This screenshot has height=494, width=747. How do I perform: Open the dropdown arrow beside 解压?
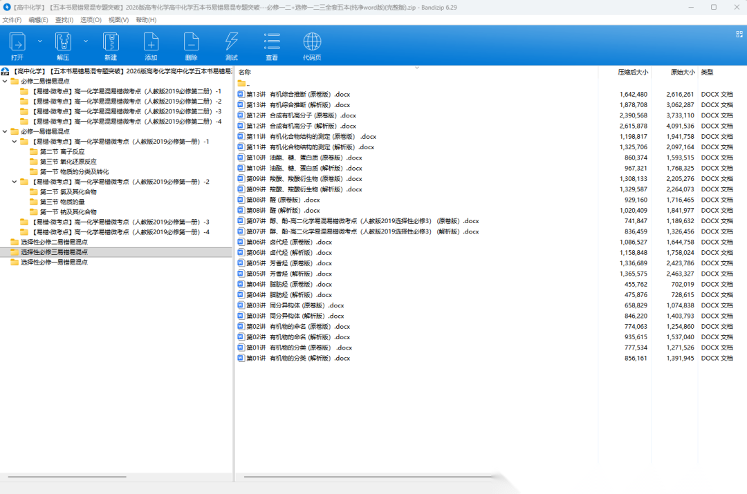[86, 41]
